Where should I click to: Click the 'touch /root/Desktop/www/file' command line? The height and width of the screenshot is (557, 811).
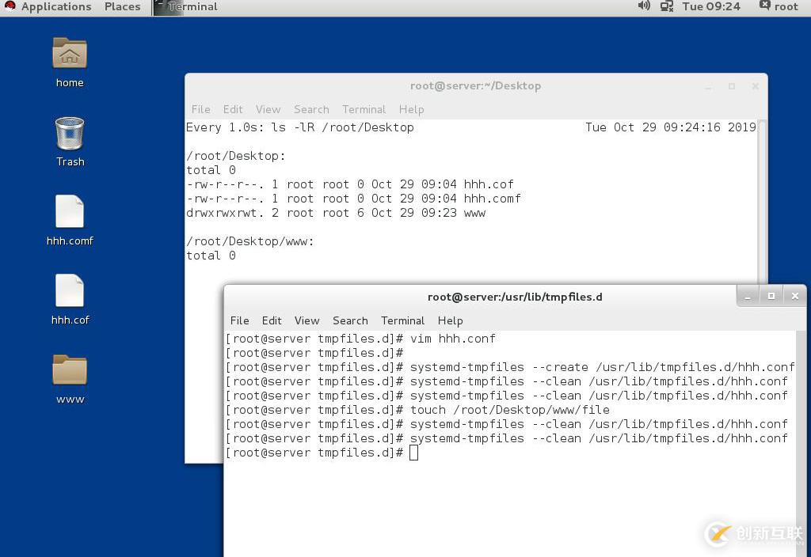418,410
